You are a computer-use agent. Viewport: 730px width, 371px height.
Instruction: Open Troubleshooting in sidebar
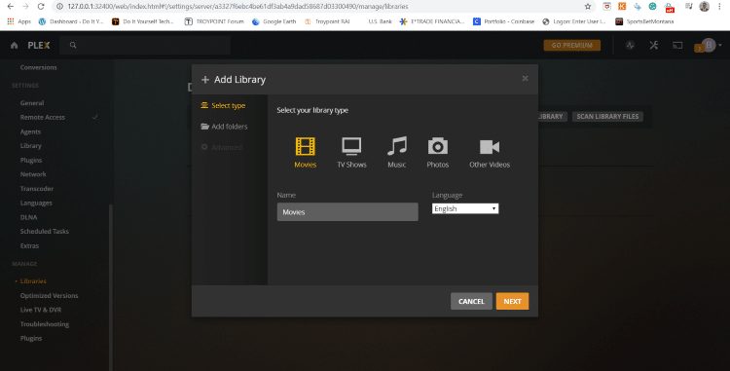(44, 324)
